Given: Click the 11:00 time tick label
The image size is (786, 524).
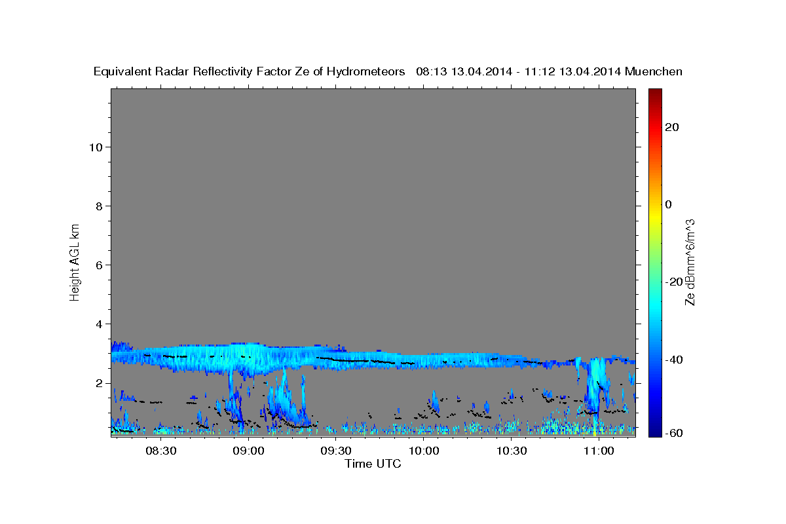Looking at the screenshot, I should click(599, 451).
